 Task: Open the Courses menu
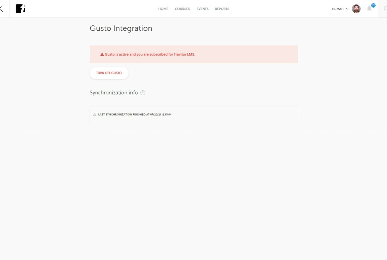182,9
